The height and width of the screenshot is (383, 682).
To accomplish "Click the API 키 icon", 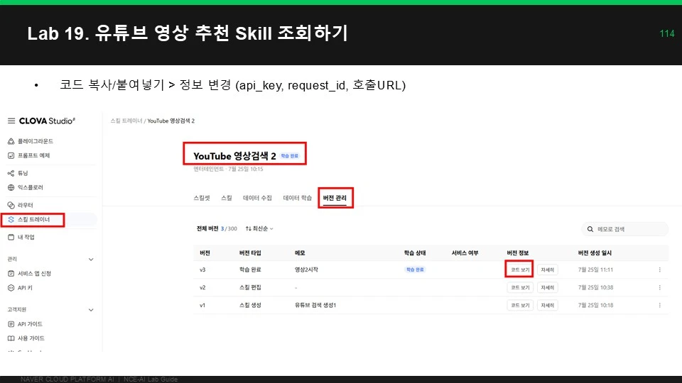I will 11,288.
